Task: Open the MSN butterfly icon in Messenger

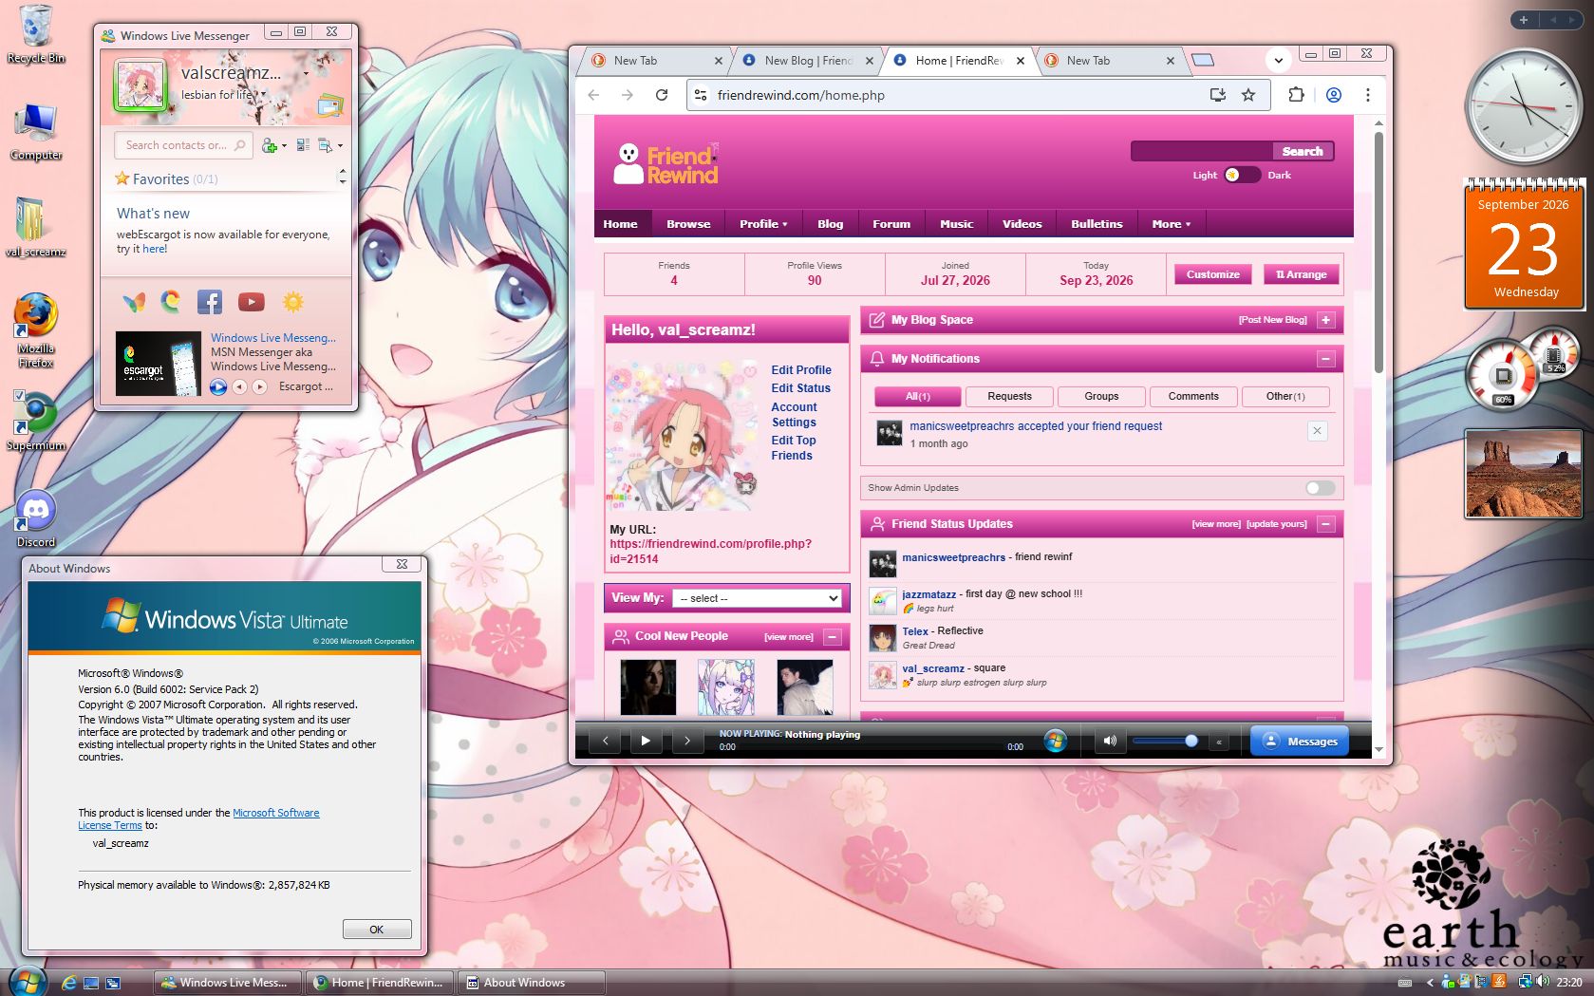Action: point(134,302)
